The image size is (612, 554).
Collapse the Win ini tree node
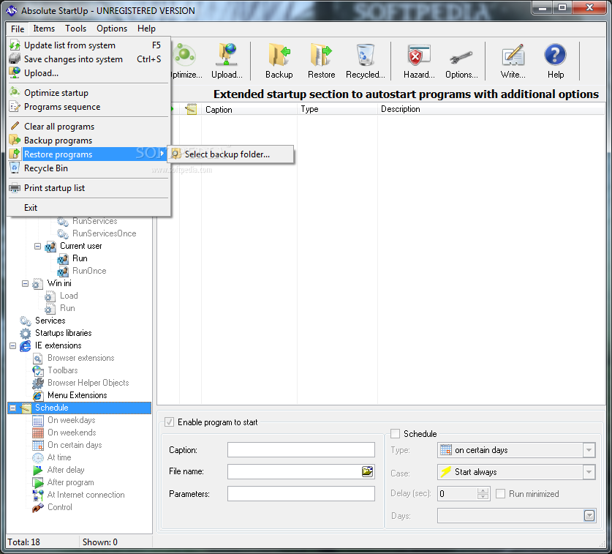(x=25, y=284)
